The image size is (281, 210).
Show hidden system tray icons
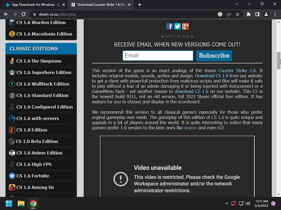227,203
